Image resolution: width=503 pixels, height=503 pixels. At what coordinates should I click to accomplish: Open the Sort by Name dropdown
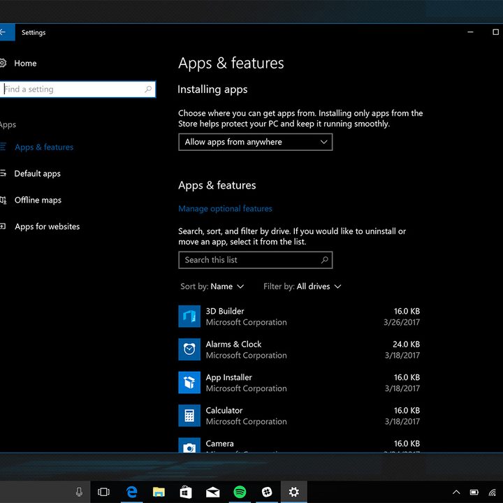point(212,286)
